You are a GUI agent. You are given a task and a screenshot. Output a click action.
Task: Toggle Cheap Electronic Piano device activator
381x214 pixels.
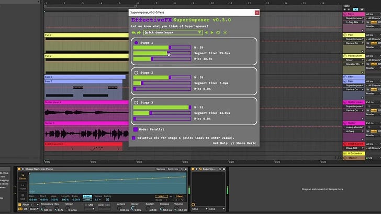(x=19, y=169)
